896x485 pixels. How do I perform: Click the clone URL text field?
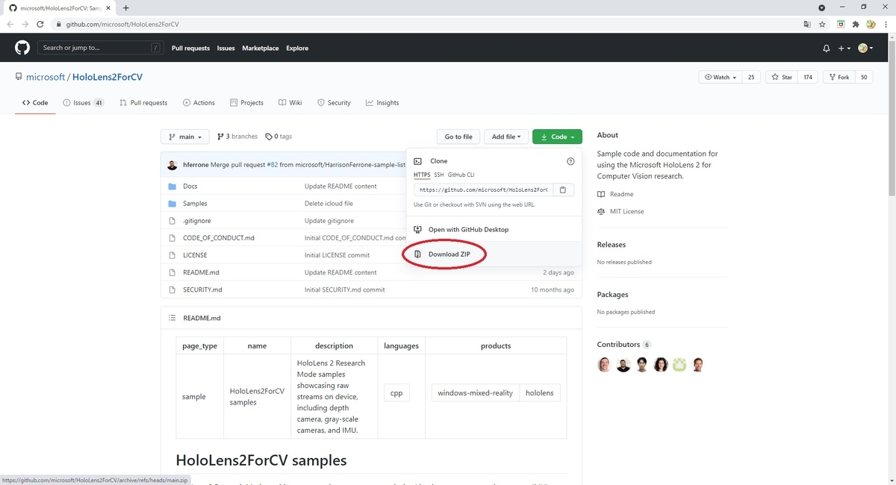[x=483, y=190]
